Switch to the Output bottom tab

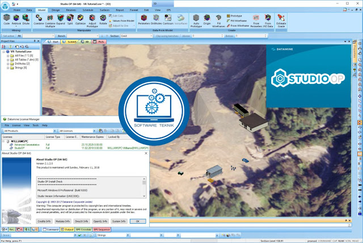pos(67,229)
